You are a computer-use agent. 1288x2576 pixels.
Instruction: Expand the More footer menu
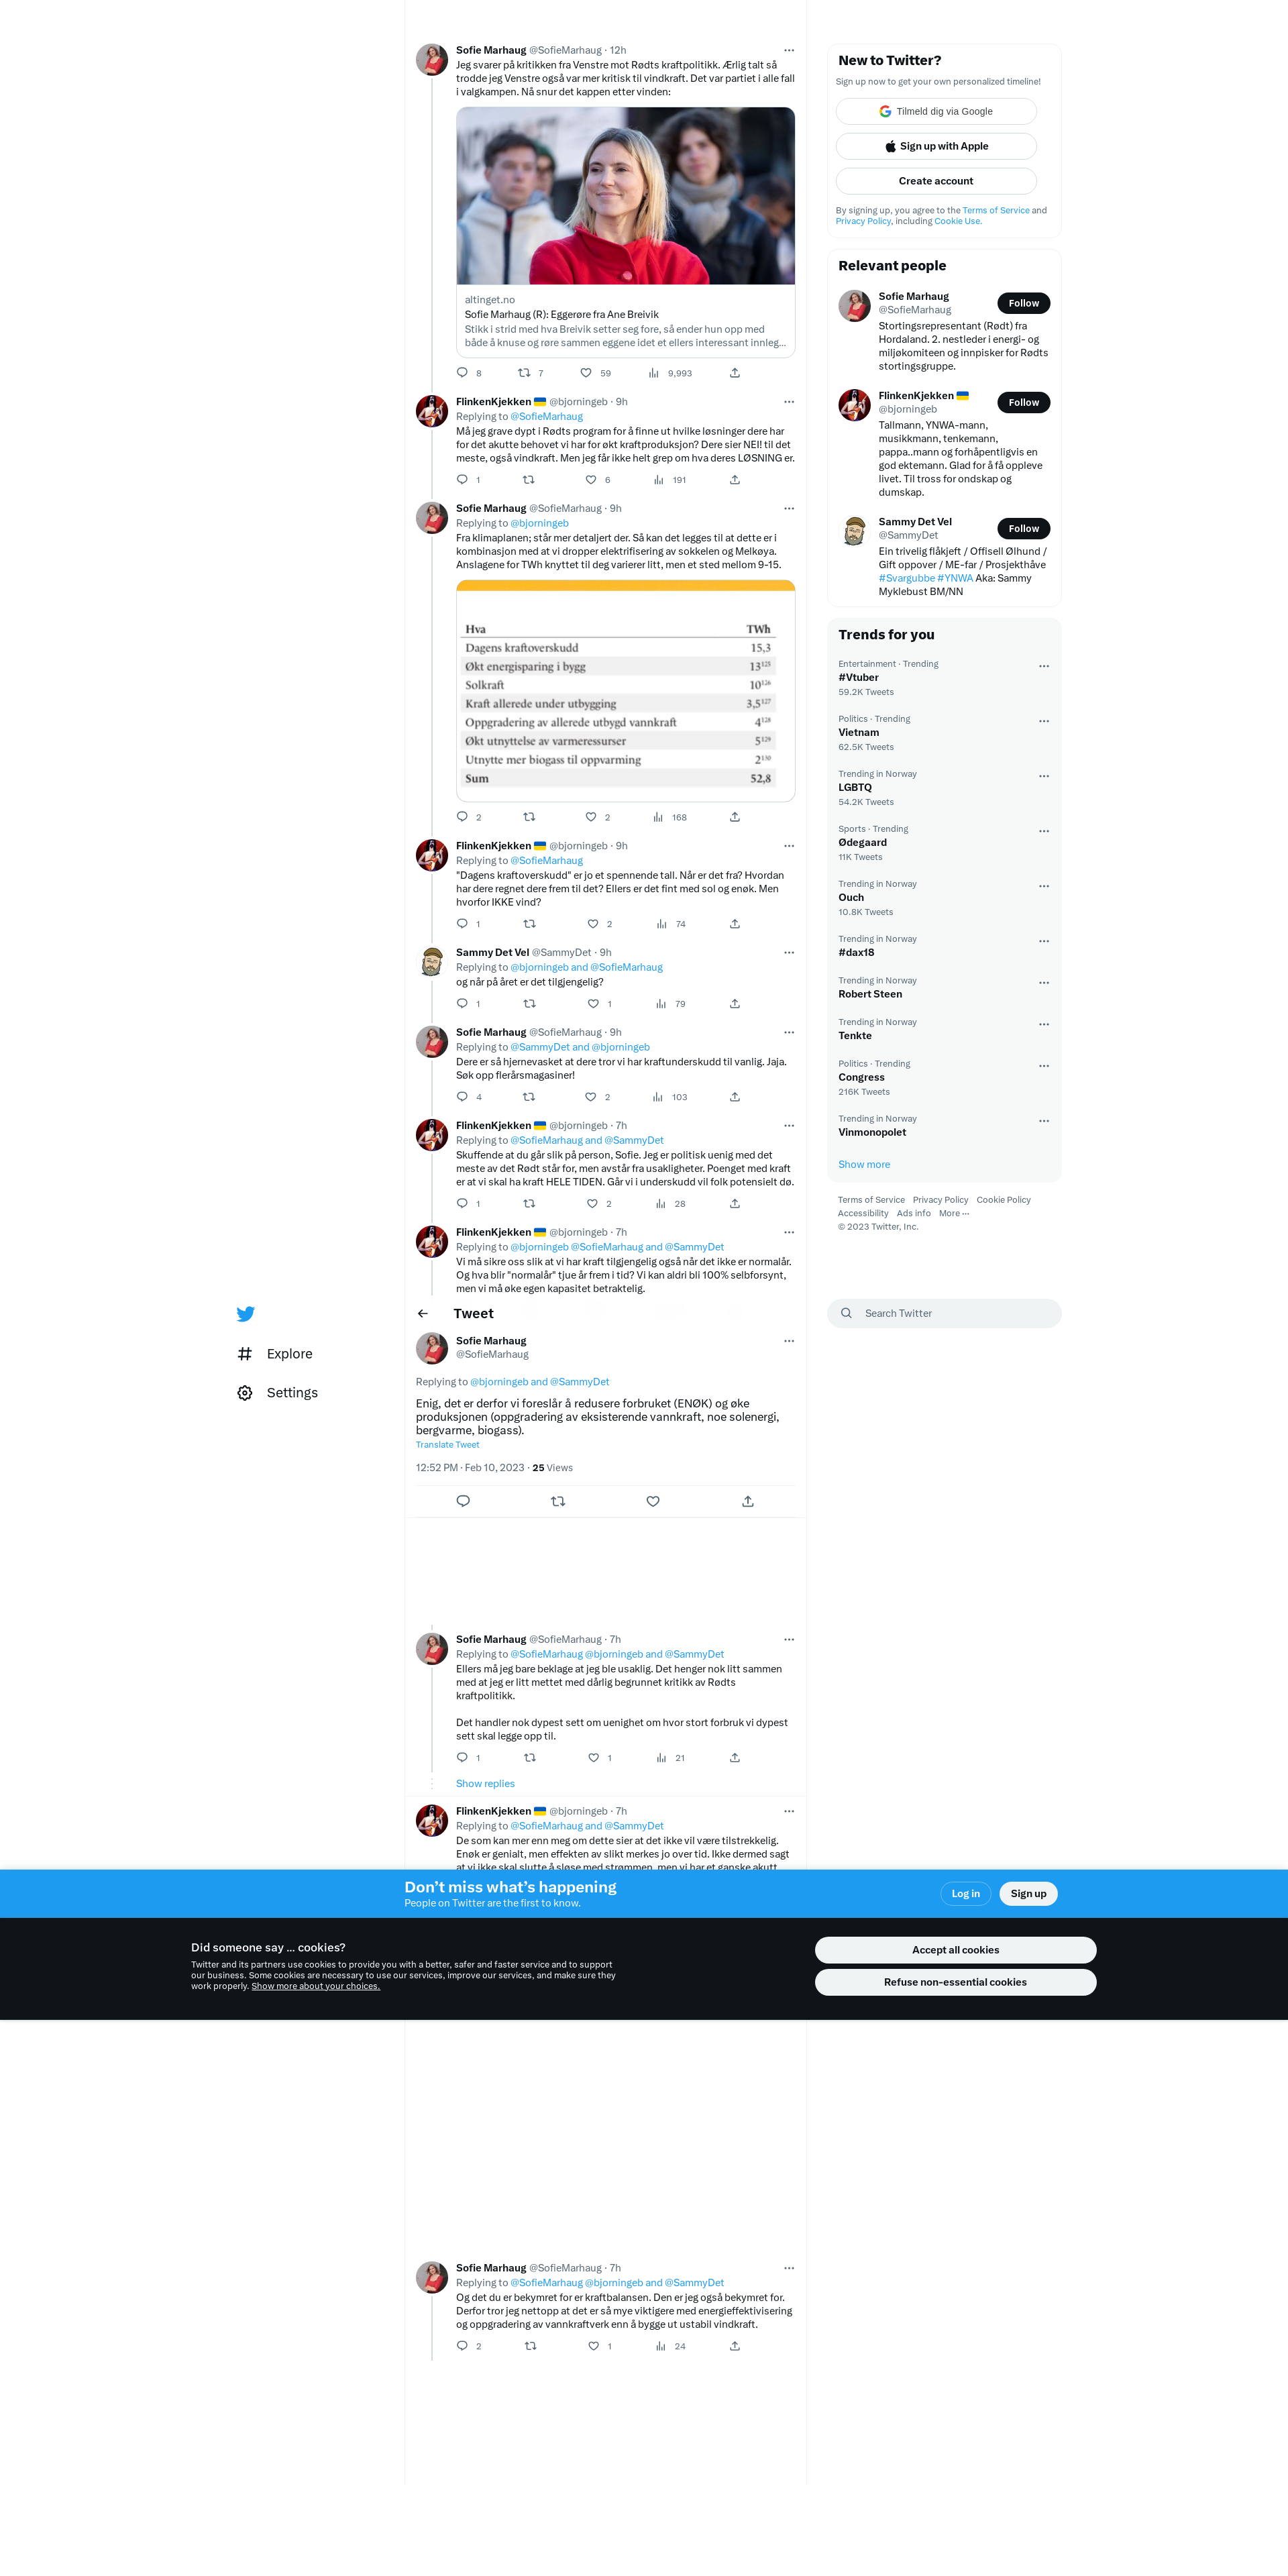pyautogui.click(x=954, y=1213)
